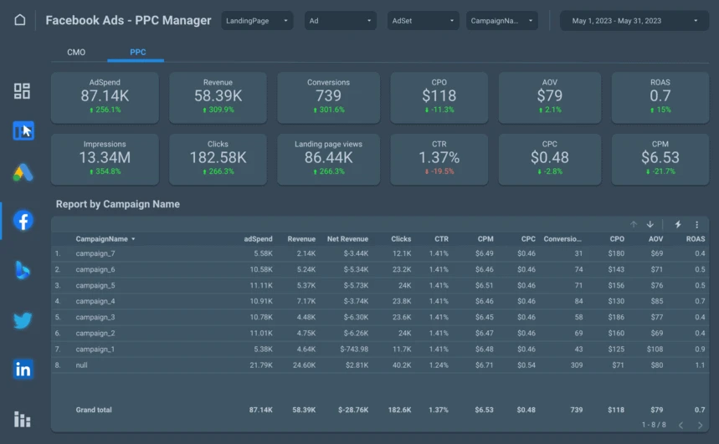Switch to the PPC tab

pos(137,52)
